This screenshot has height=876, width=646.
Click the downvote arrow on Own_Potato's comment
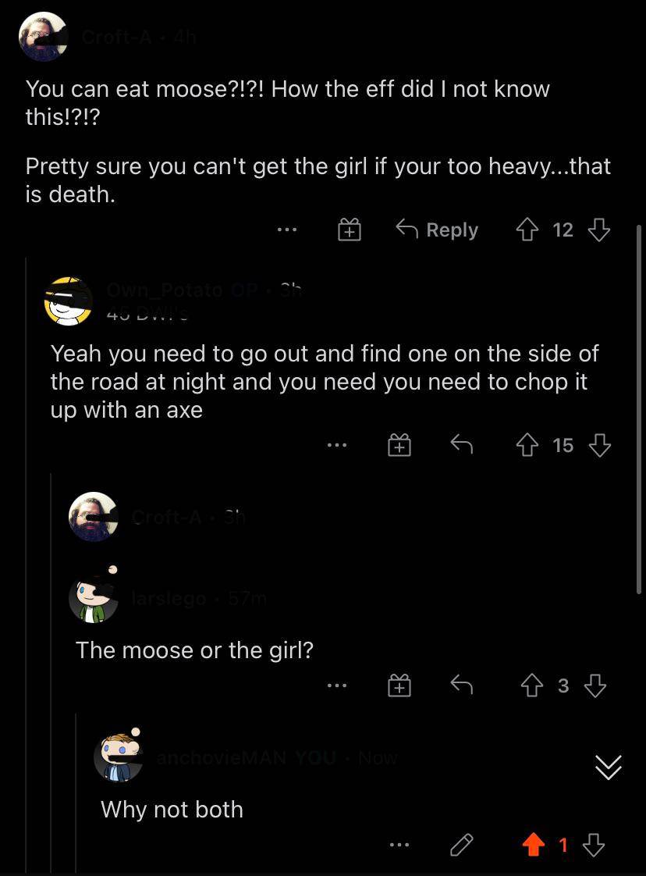click(x=599, y=445)
